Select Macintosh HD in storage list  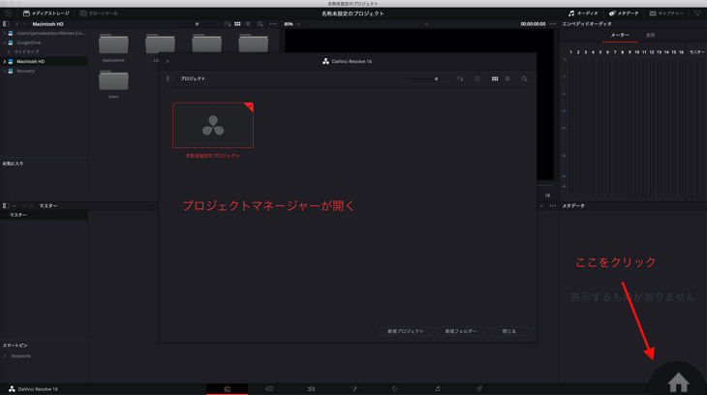click(x=44, y=61)
